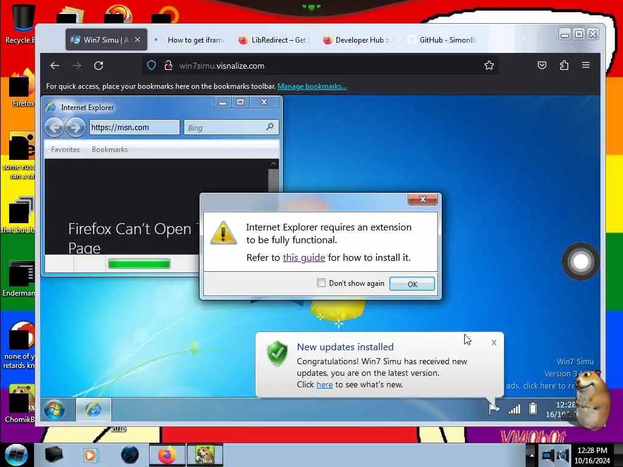The height and width of the screenshot is (467, 623).
Task: Open the Recycle Bin desktop icon
Action: tap(23, 23)
